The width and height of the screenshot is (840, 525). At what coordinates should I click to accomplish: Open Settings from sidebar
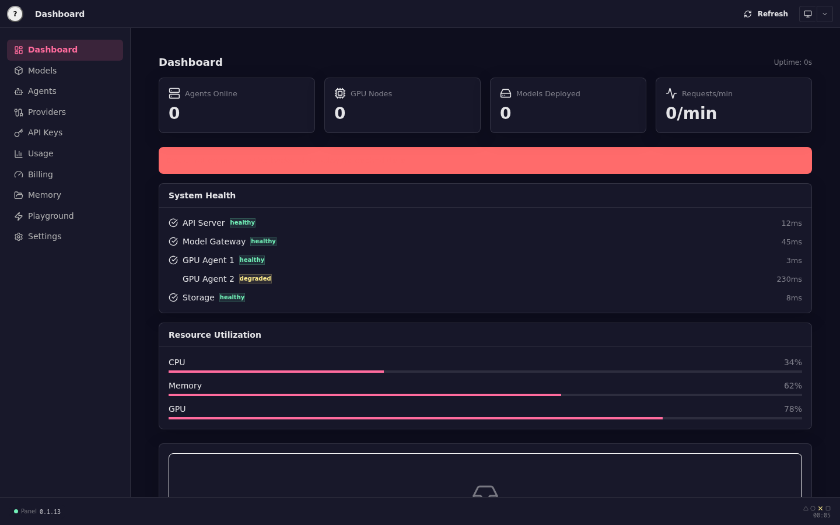click(x=65, y=237)
